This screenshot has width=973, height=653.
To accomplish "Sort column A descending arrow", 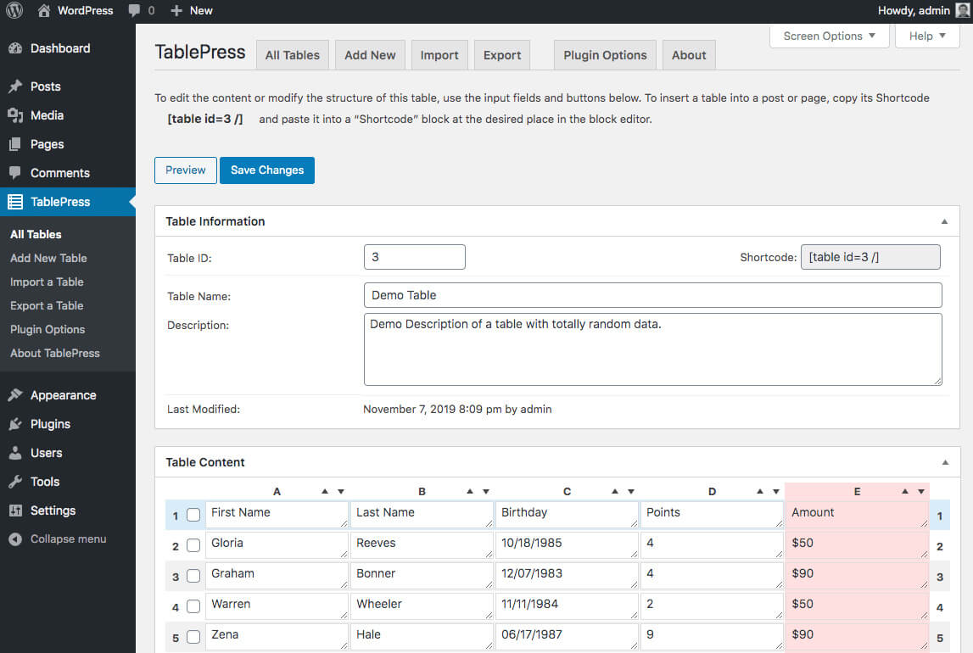I will (341, 491).
